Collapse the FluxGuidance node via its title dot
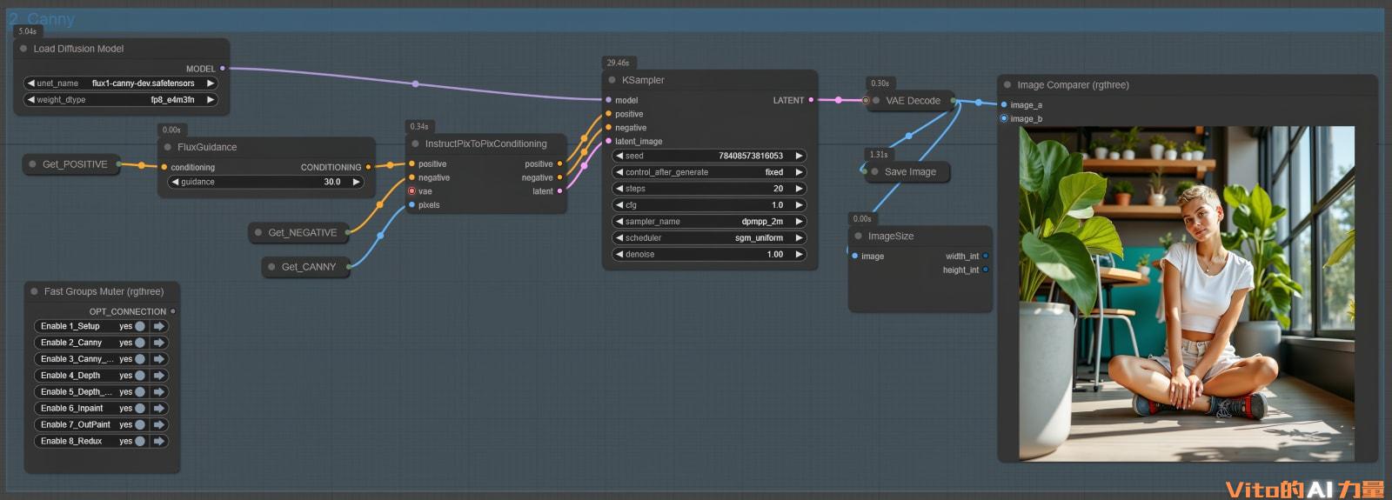The width and height of the screenshot is (1392, 500). (168, 147)
